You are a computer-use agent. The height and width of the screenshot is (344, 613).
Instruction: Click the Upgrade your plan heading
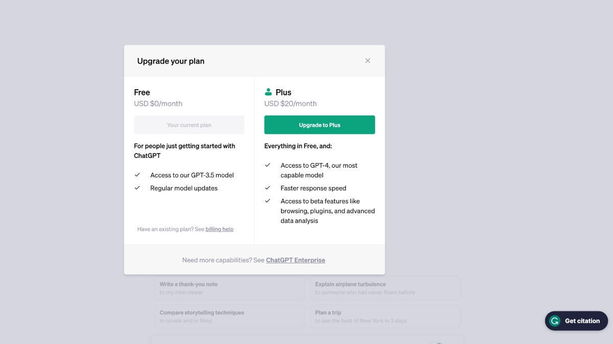[171, 61]
